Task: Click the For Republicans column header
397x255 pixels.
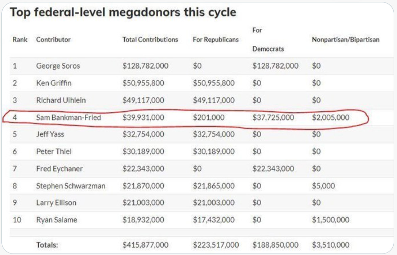Action: [215, 39]
